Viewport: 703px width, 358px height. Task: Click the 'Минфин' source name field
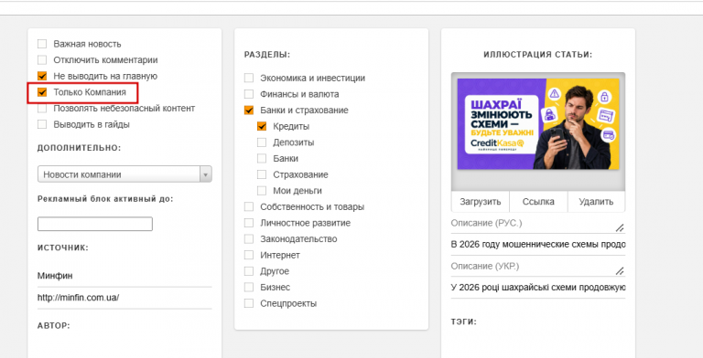pyautogui.click(x=124, y=276)
